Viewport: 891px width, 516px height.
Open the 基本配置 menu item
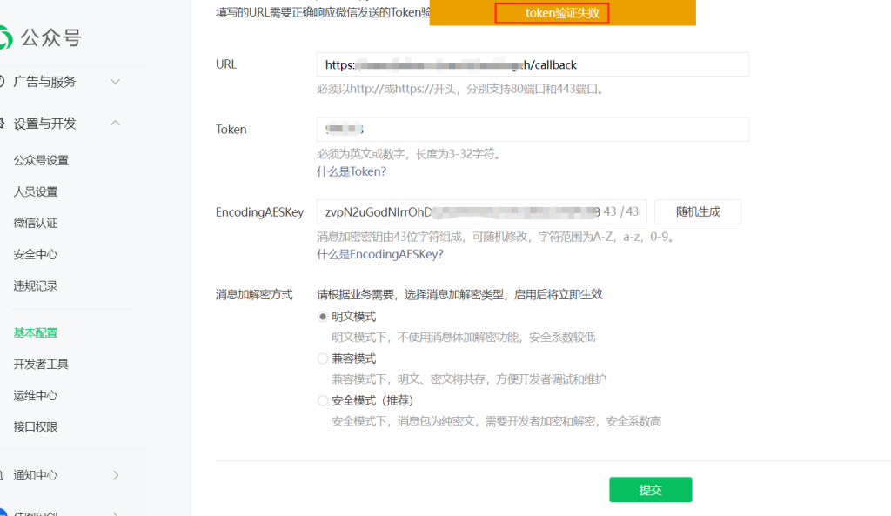click(x=35, y=332)
